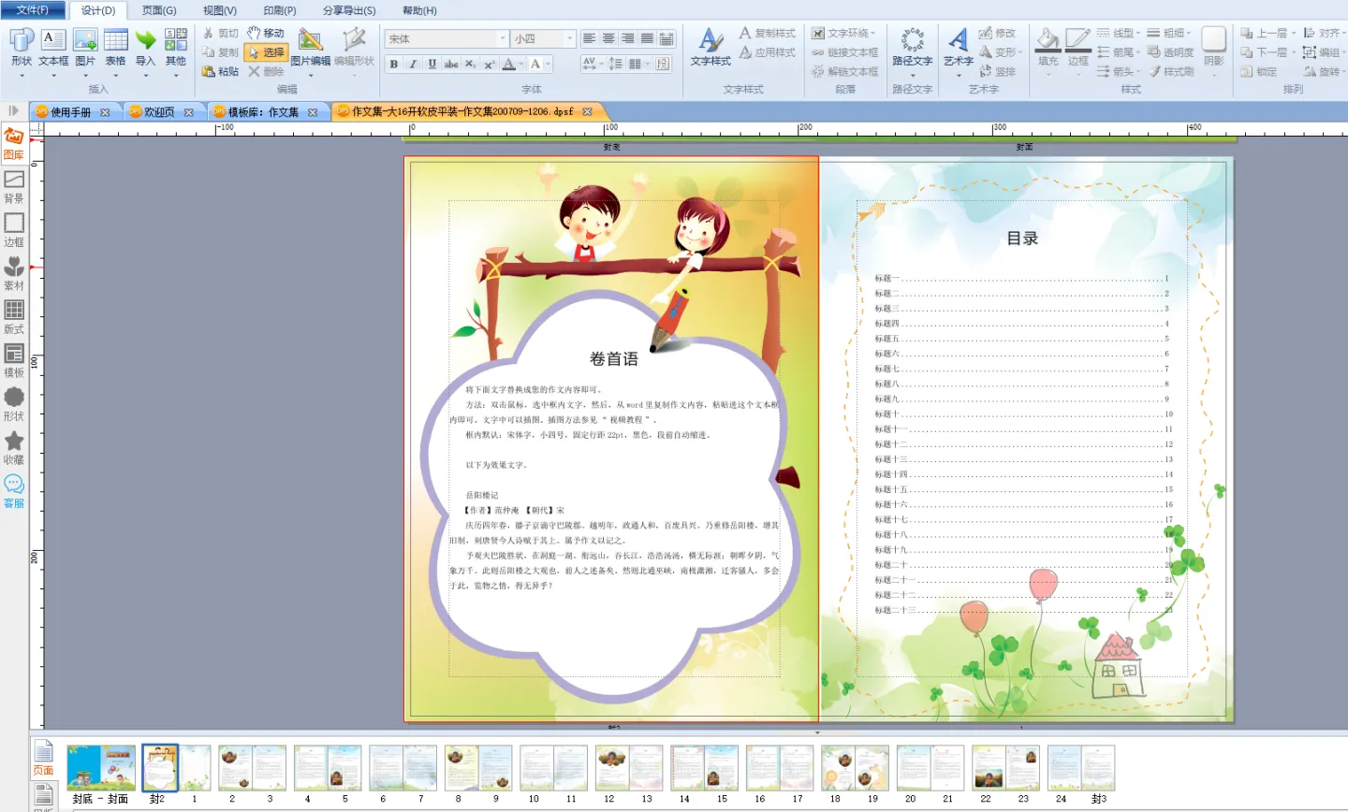
Task: Open 文字样式 text styles
Action: tap(711, 47)
